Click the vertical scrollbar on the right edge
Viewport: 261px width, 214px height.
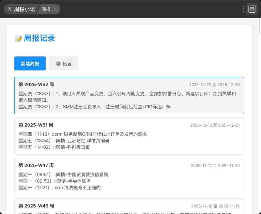tap(259, 26)
